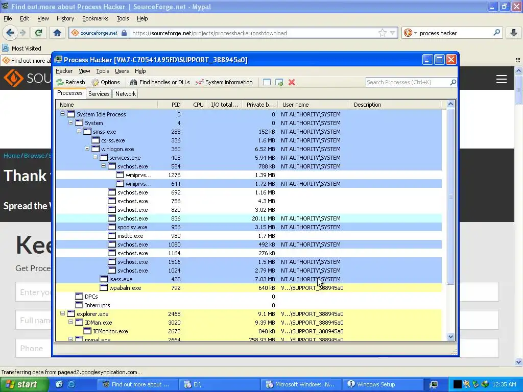Click the tab list grid icon in browser
This screenshot has width=523, height=392.
(x=518, y=60)
